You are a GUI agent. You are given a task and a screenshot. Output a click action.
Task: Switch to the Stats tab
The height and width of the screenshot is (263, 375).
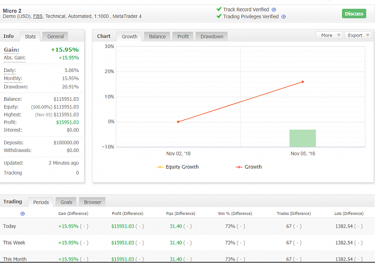(30, 37)
